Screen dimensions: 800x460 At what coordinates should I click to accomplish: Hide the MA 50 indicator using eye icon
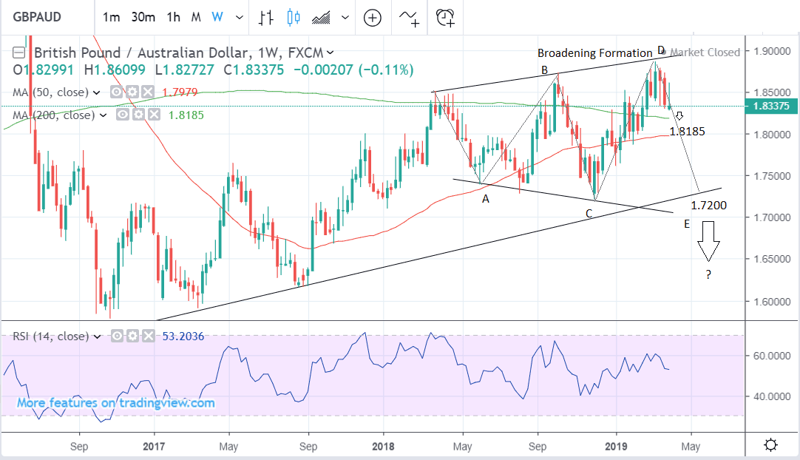[x=116, y=92]
